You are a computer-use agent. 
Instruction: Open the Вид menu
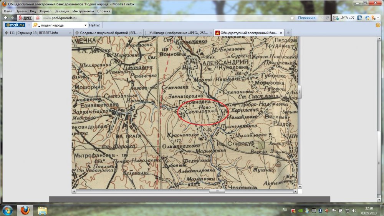pyautogui.click(x=33, y=11)
